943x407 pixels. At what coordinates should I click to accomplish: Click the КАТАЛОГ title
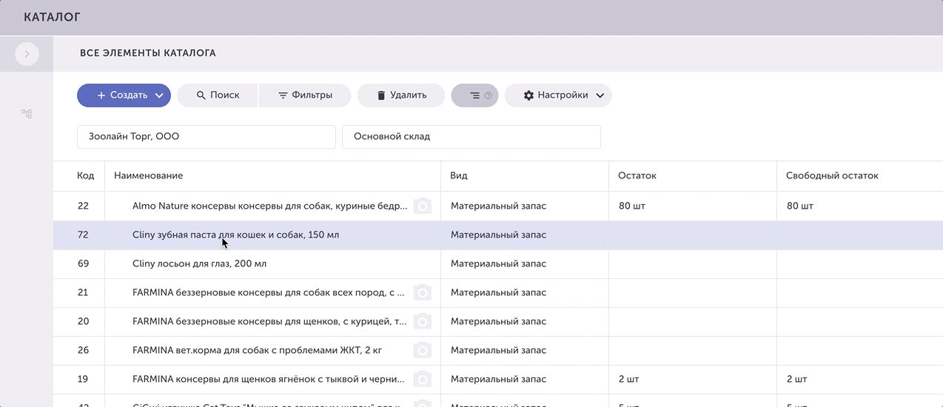point(52,17)
